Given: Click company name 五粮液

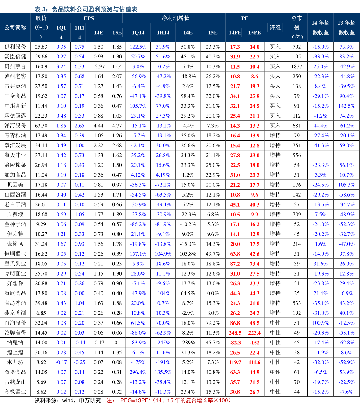Looking at the screenshot, I should coord(15,215).
